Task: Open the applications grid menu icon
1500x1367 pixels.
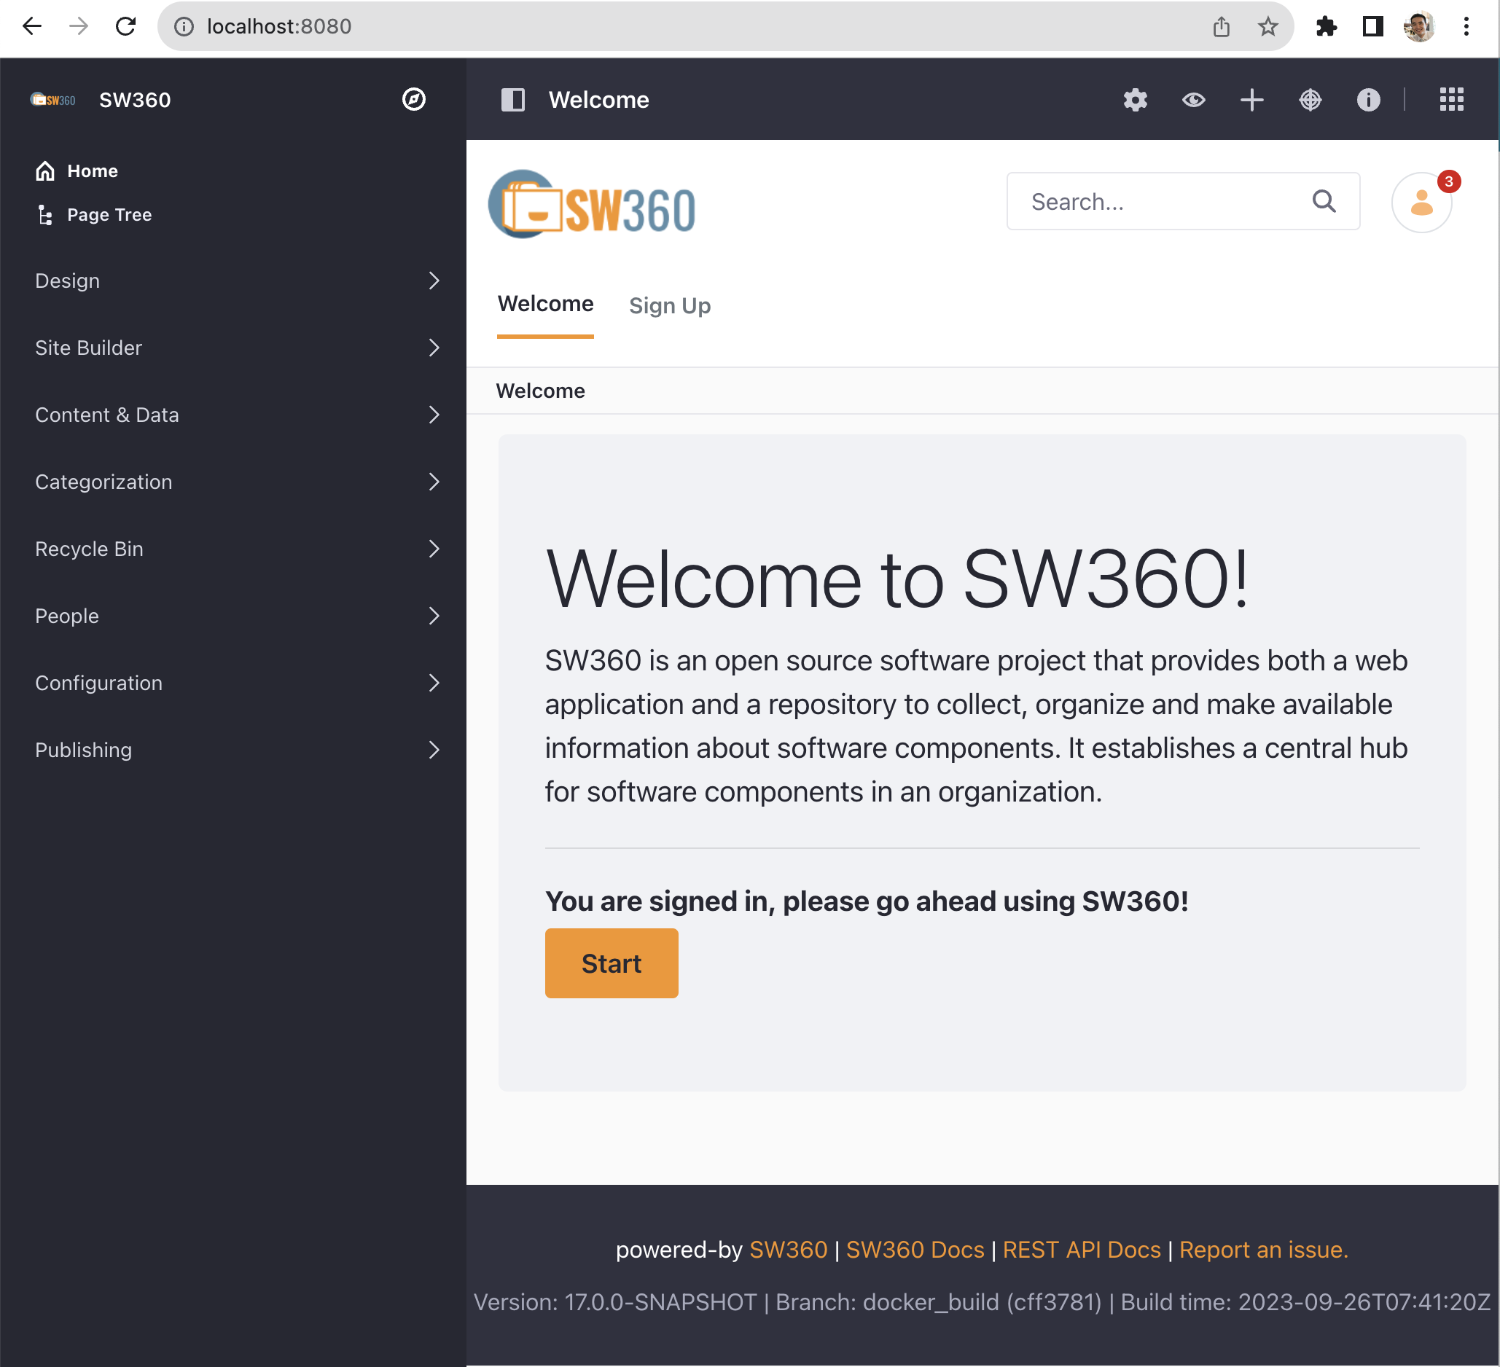Action: (1451, 100)
